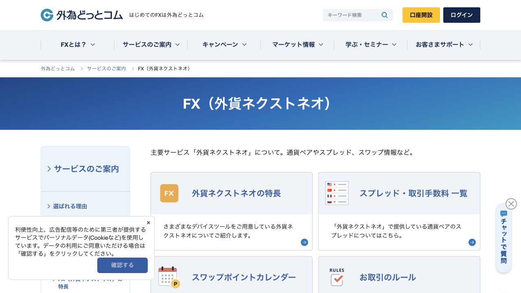521x293 pixels.
Task: Dismiss the cookie notice with × icon
Action: pyautogui.click(x=148, y=223)
